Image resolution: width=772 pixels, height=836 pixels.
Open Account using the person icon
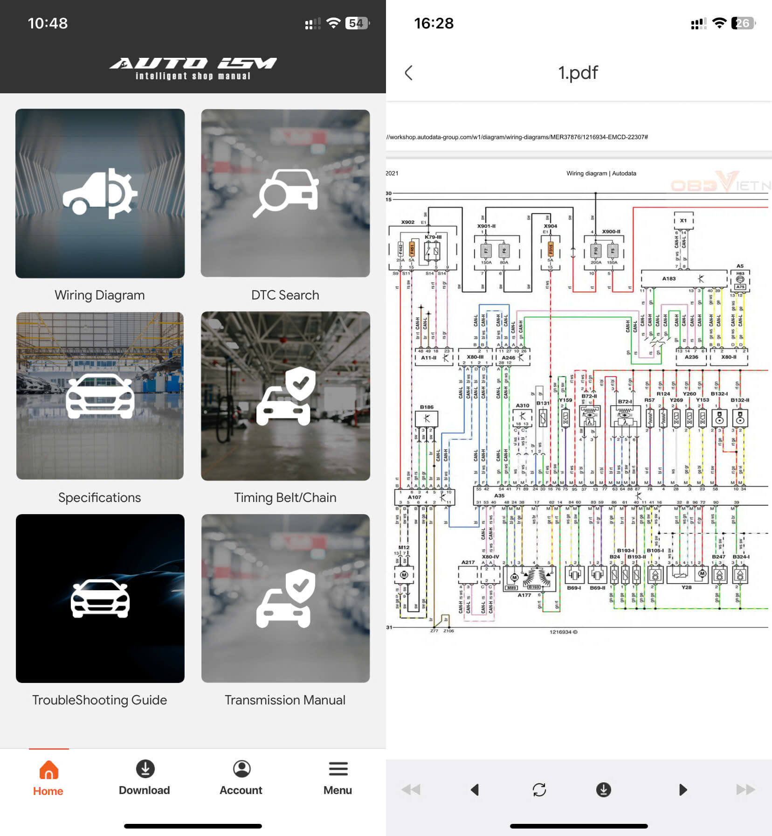coord(241,769)
